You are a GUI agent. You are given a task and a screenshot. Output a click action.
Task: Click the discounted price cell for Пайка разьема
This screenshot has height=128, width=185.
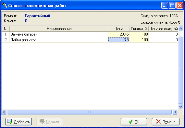[163, 40]
